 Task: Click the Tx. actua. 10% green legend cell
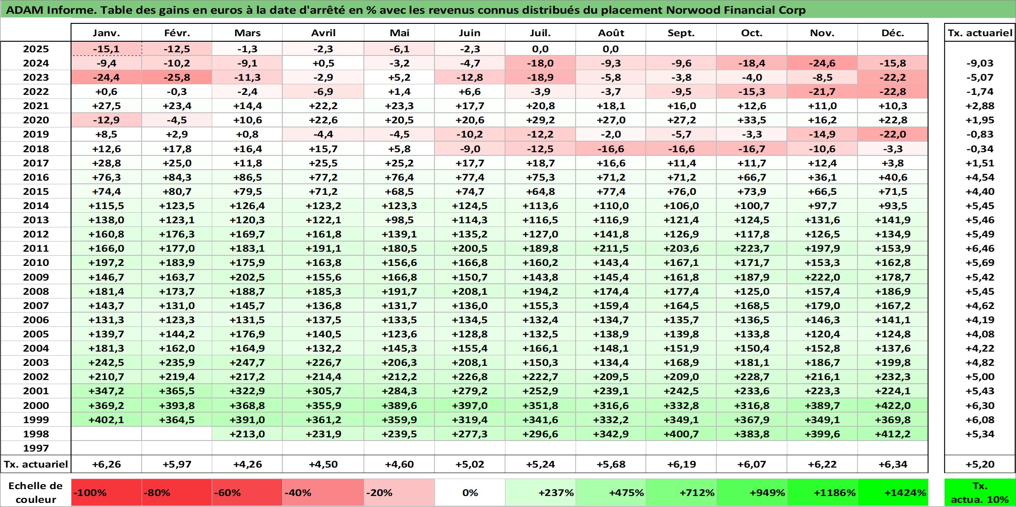pos(980,493)
